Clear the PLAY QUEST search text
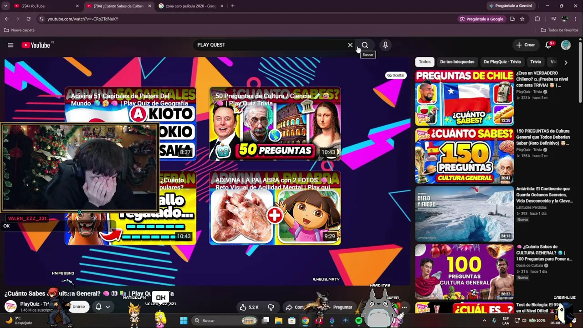The image size is (583, 328). 350,45
